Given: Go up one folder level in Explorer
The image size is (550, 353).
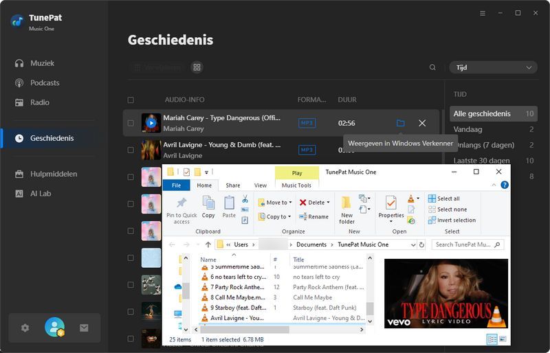Looking at the screenshot, I should coord(208,244).
